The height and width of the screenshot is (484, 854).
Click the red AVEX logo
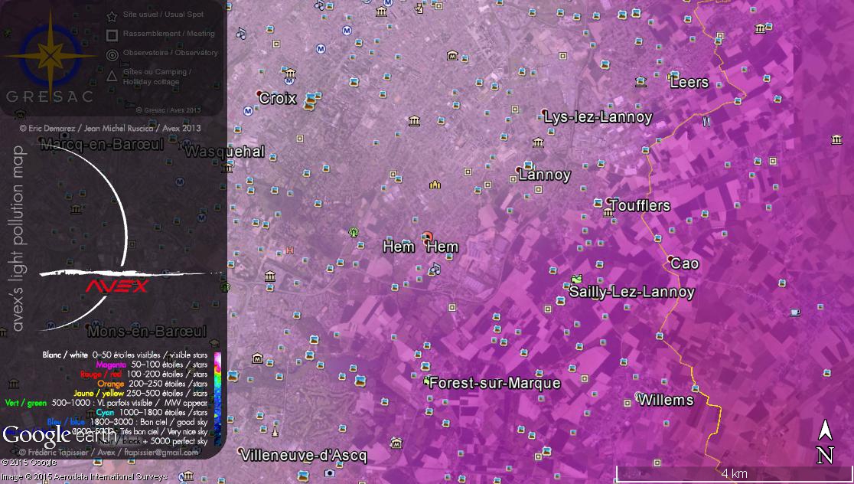point(116,286)
